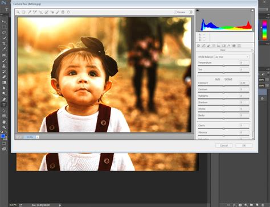Viewport: 270px width, 207px height.
Task: Toggle shadow clipping warning on histogram
Action: [198, 10]
